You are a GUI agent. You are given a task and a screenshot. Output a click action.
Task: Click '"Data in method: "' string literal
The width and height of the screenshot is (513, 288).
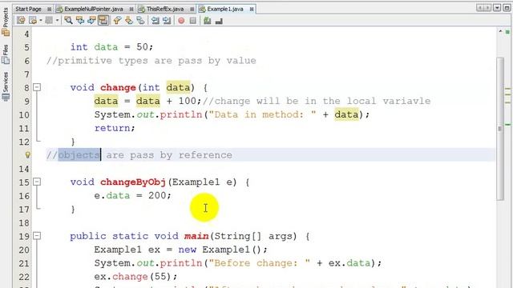[262, 114]
